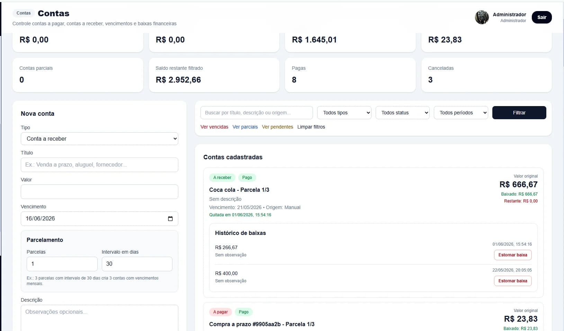Viewport: 564px width, 331px height.
Task: Open the Tipo dropdown showing Conta a receber
Action: 99,139
